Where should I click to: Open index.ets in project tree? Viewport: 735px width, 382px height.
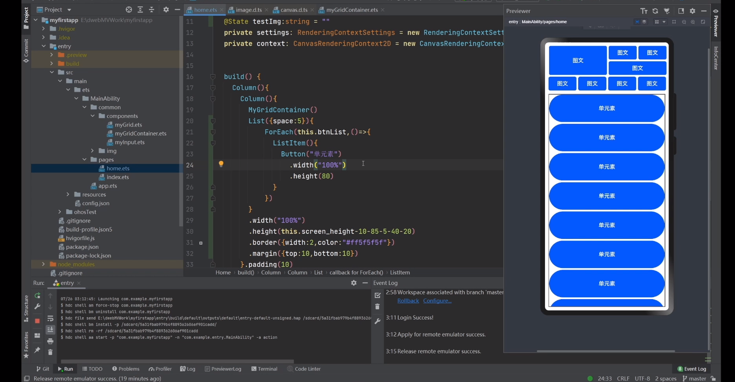118,177
